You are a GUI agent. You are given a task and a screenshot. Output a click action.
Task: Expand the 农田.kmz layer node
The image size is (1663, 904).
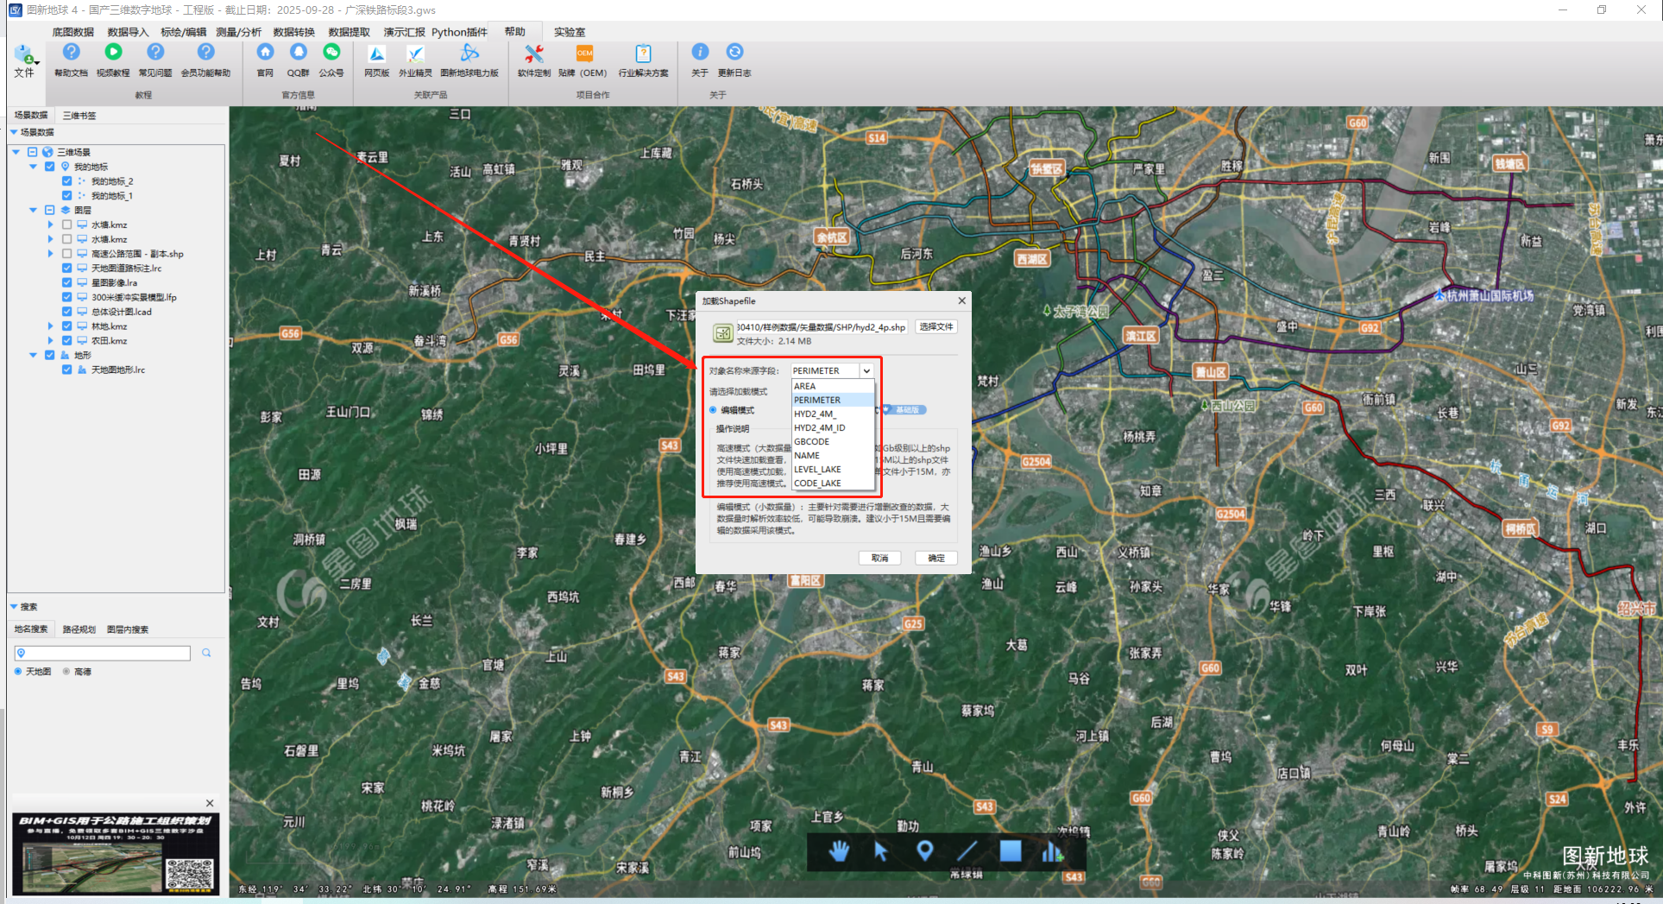(50, 341)
